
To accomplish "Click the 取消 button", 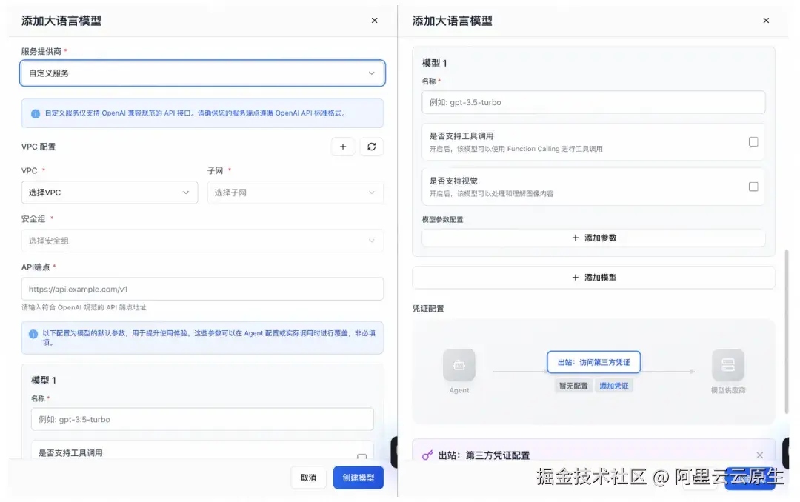I will tap(308, 478).
